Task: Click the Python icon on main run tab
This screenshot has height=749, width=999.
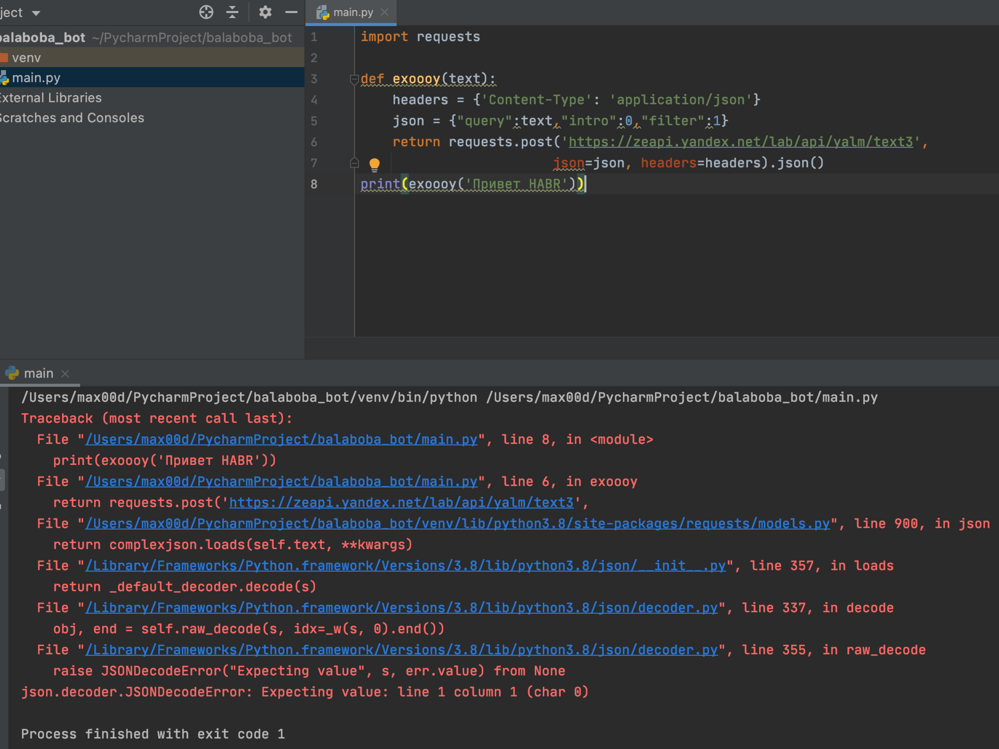Action: tap(12, 373)
